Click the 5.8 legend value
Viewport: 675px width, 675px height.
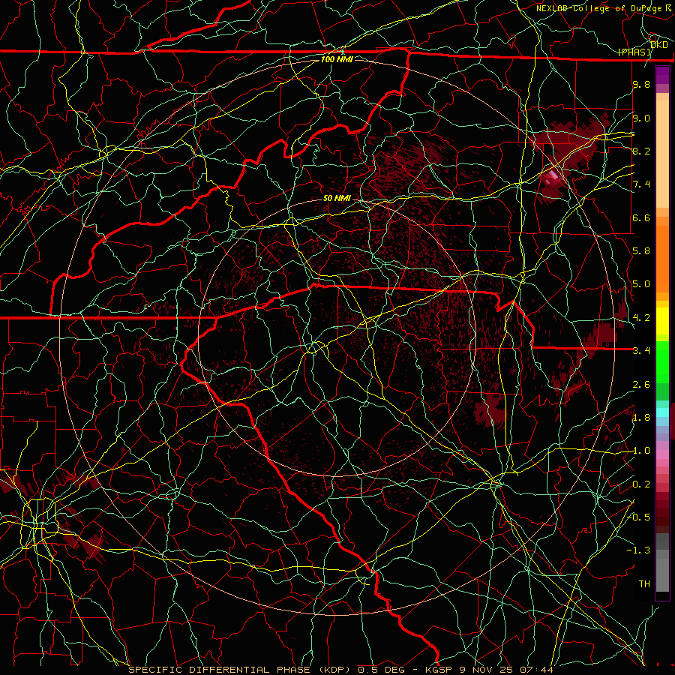[641, 251]
